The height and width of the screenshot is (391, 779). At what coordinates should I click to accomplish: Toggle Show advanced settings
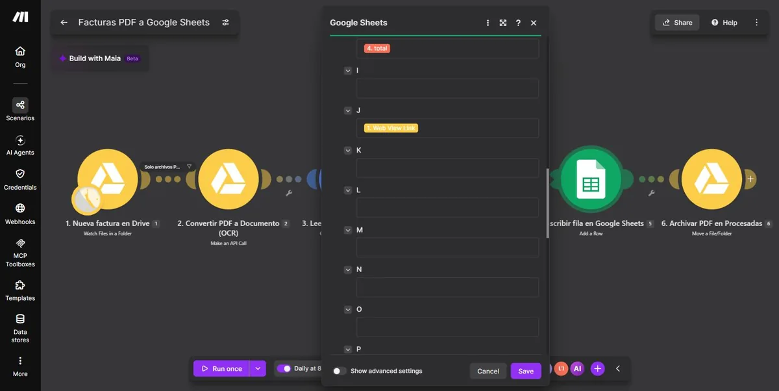pos(339,371)
